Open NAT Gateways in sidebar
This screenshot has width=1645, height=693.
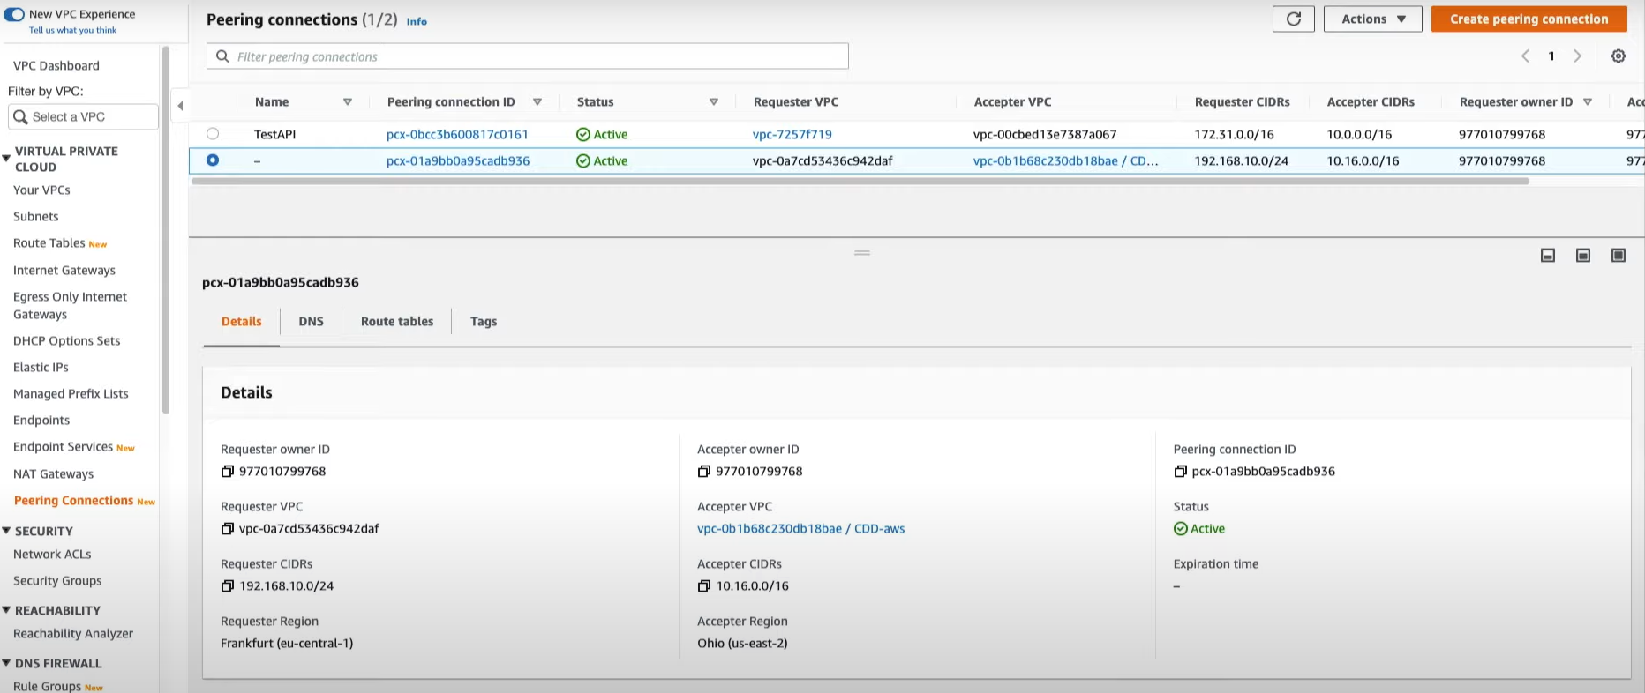(x=53, y=474)
